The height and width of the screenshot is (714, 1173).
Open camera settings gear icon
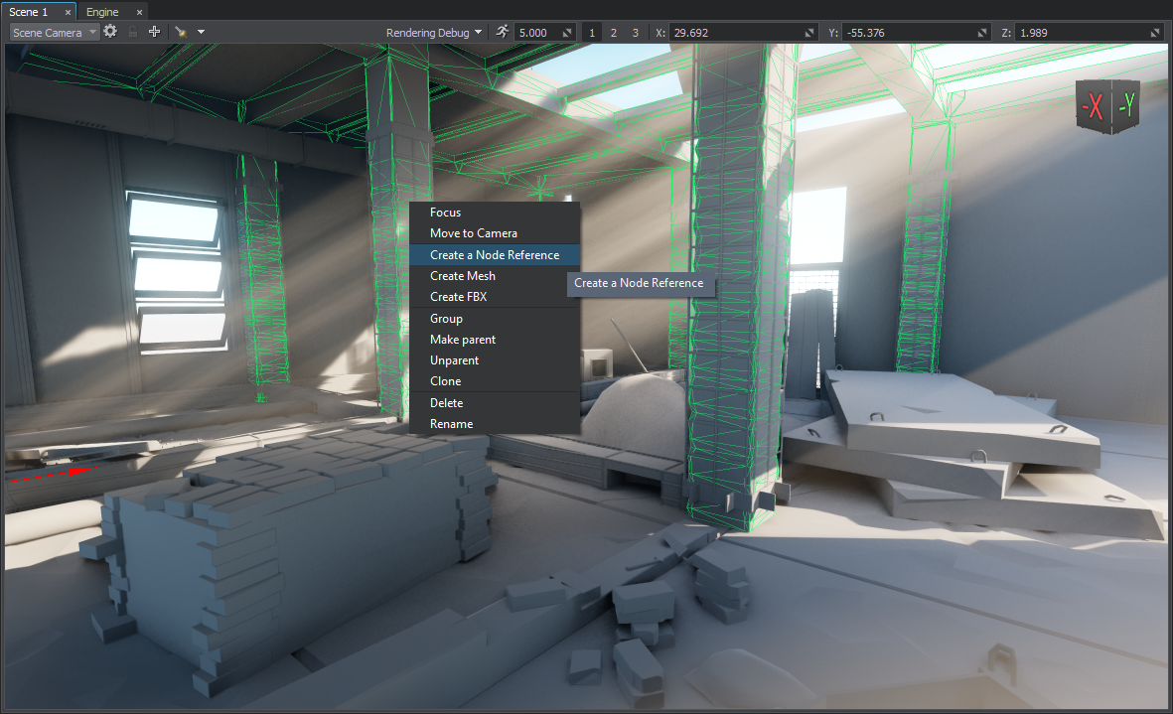point(110,32)
